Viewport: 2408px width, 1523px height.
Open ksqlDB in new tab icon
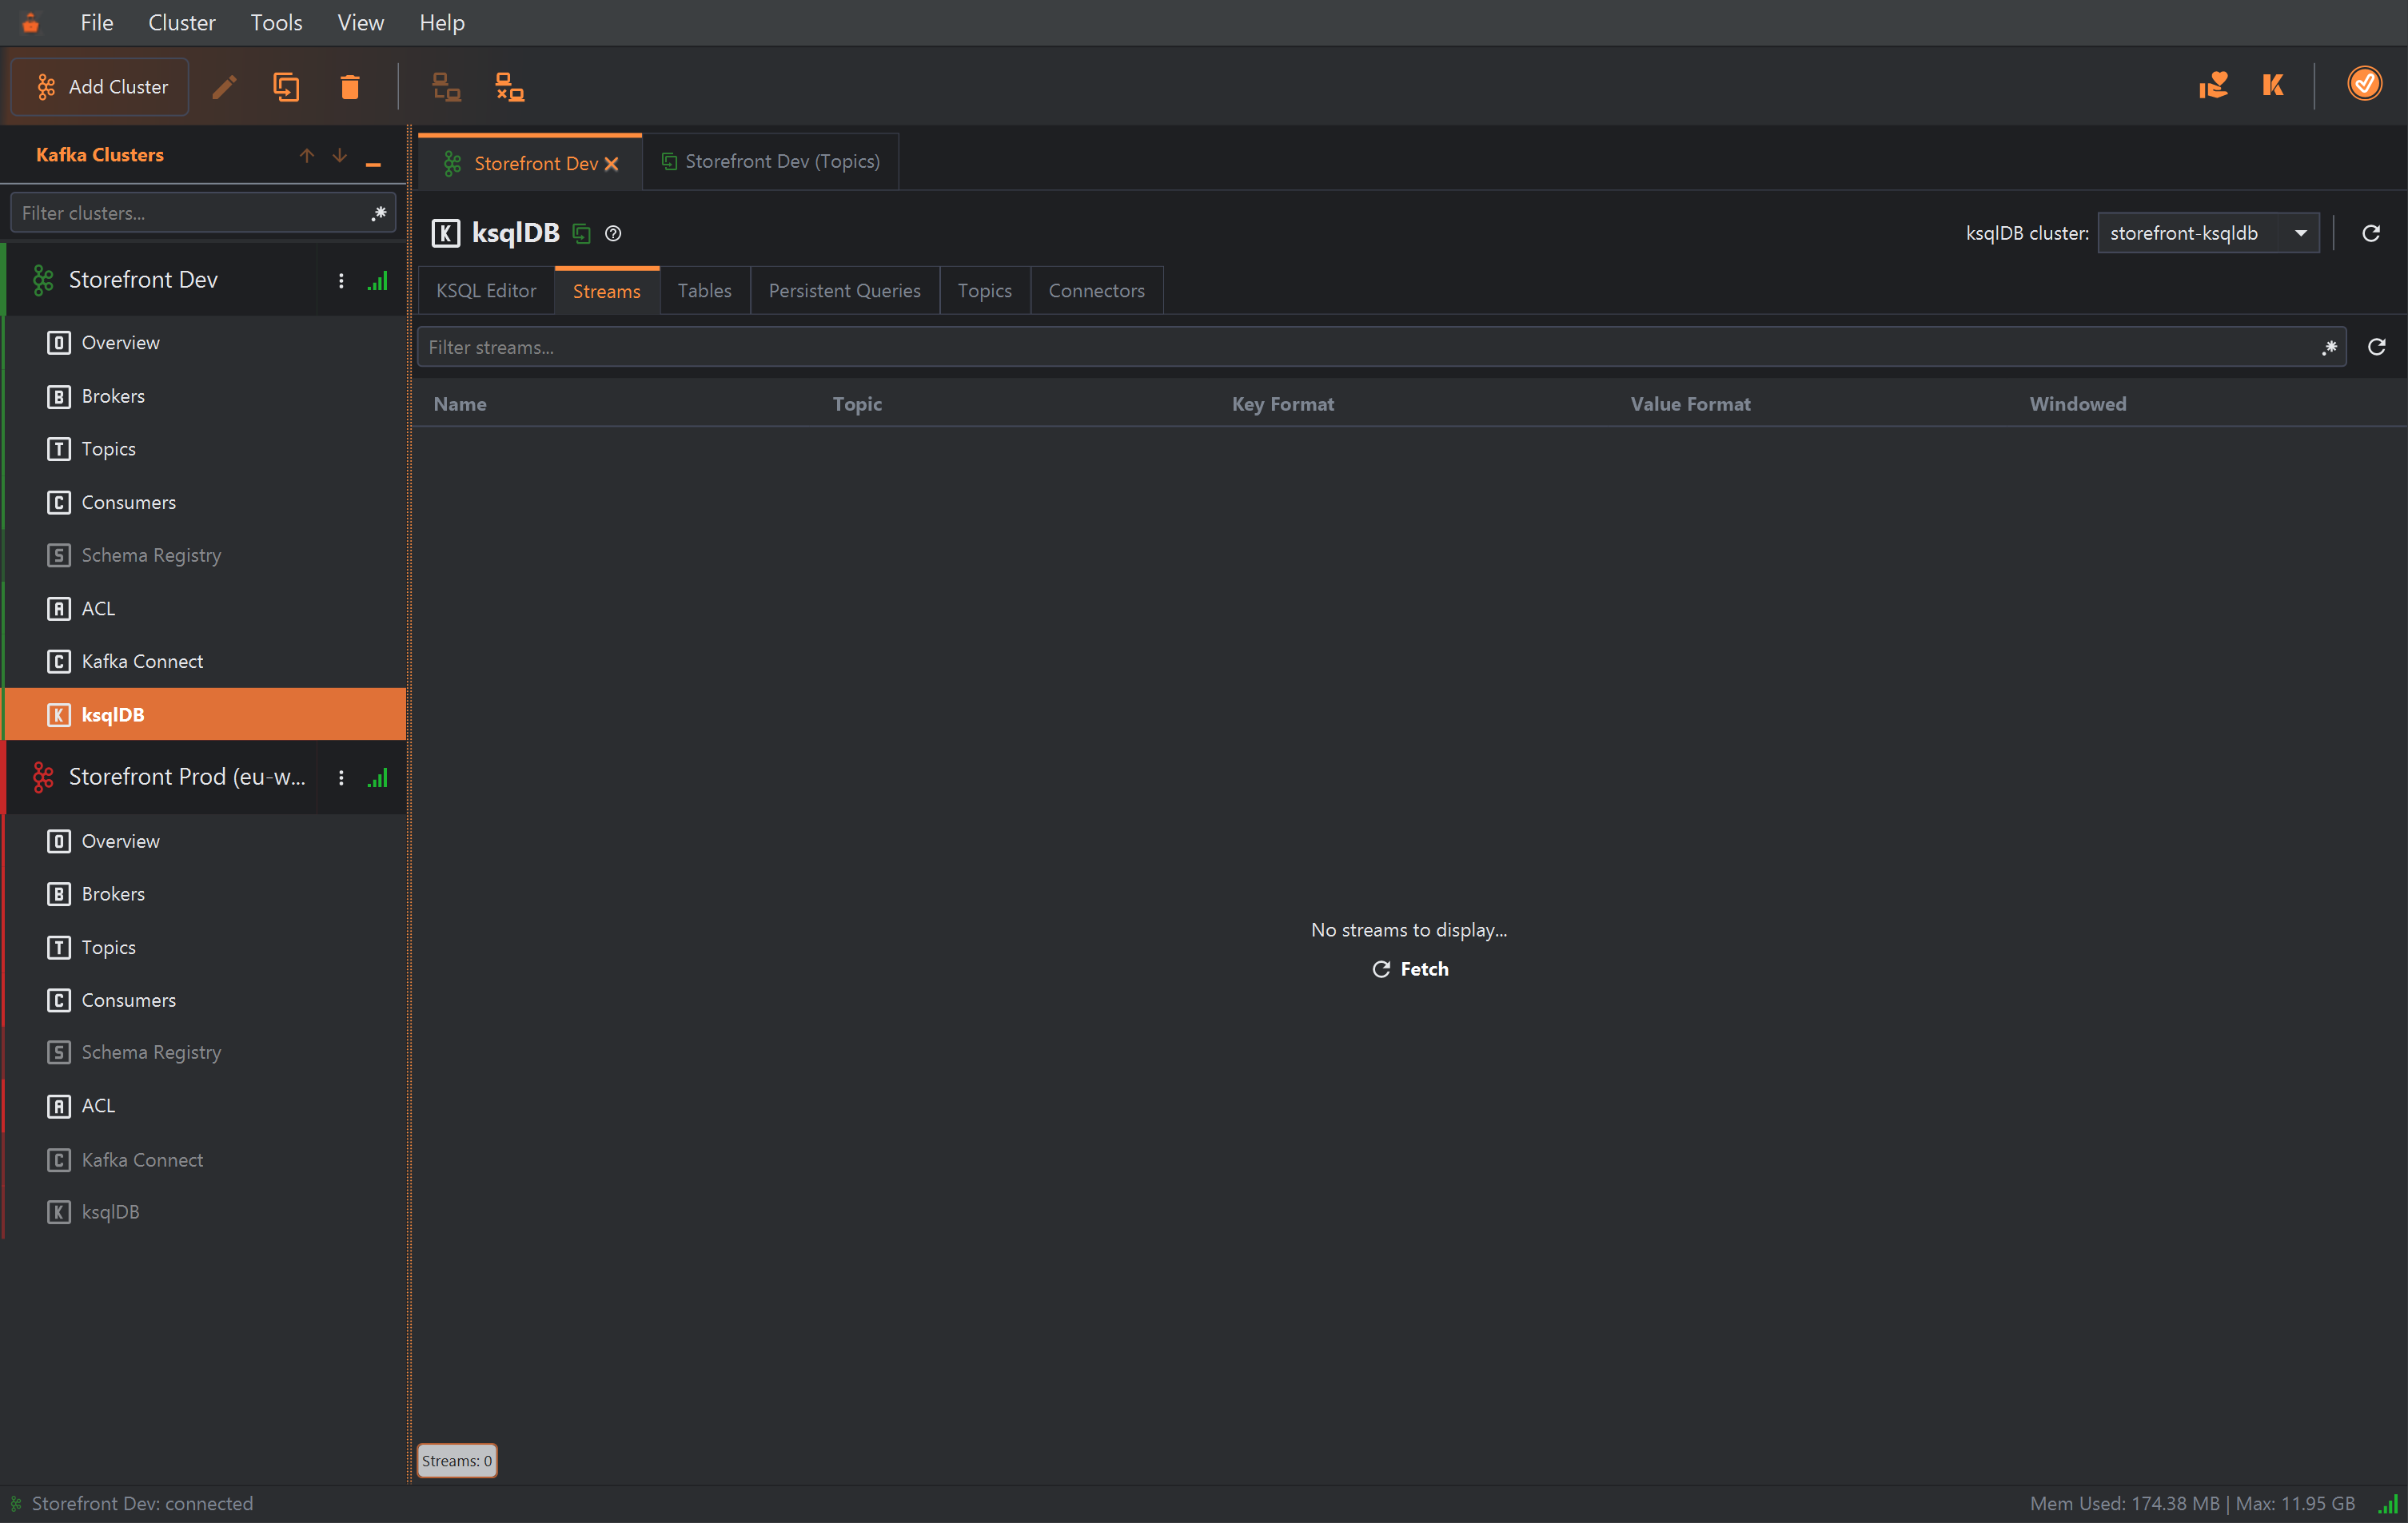click(x=581, y=233)
